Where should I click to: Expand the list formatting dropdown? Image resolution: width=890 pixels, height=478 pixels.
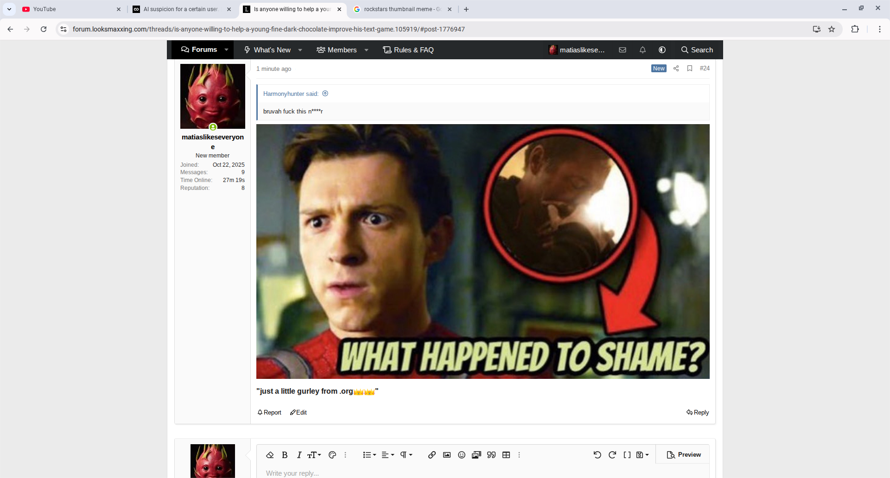369,455
